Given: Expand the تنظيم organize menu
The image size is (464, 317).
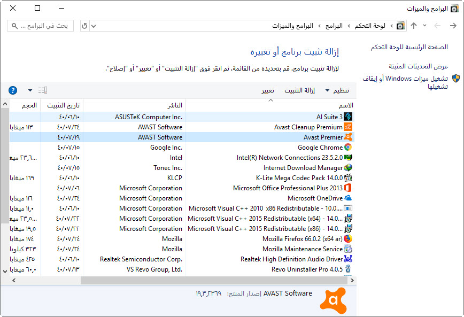Looking at the screenshot, I should pyautogui.click(x=337, y=90).
